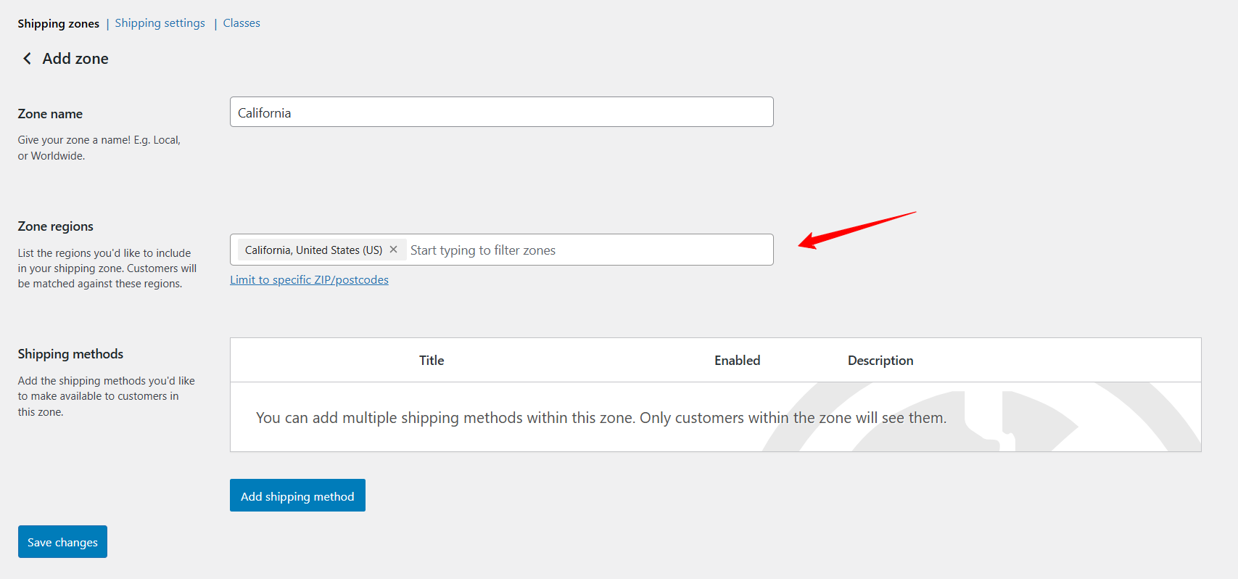Click the Title column header
1238x579 pixels.
tap(432, 361)
